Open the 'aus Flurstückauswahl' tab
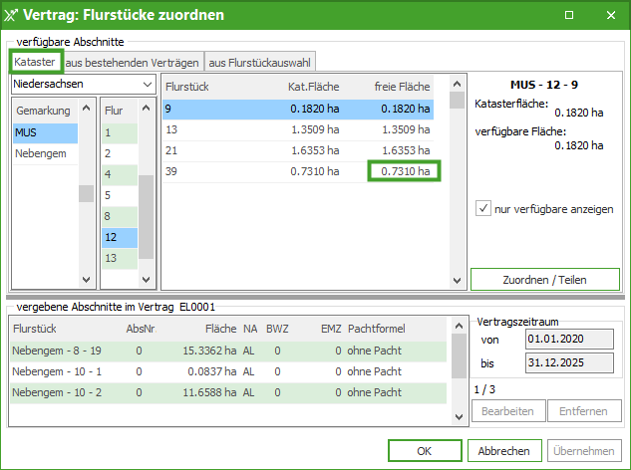This screenshot has width=631, height=470. [256, 62]
